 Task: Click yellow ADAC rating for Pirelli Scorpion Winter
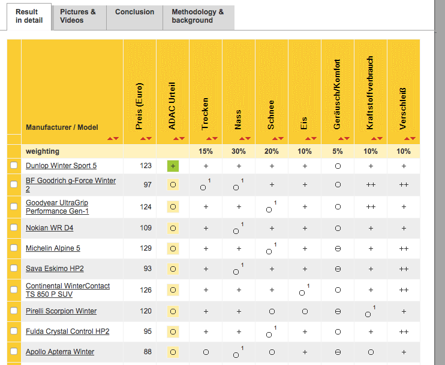point(173,312)
